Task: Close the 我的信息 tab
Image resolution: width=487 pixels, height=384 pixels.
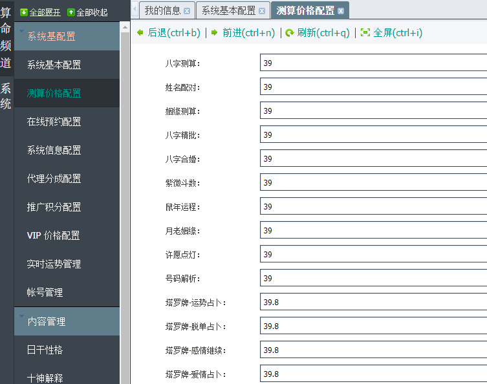Action: [187, 11]
